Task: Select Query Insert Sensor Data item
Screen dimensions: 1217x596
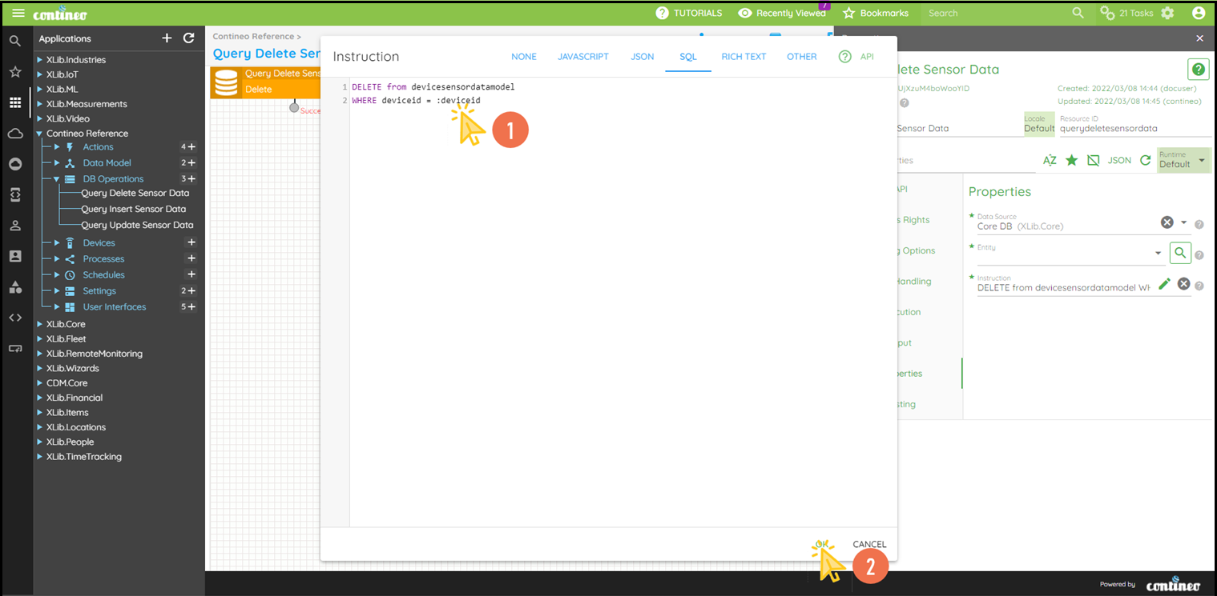Action: pyautogui.click(x=133, y=209)
